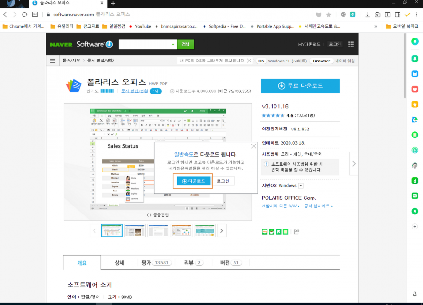Open the red pocket sidebar icon
This screenshot has width=423, height=305.
(x=415, y=89)
